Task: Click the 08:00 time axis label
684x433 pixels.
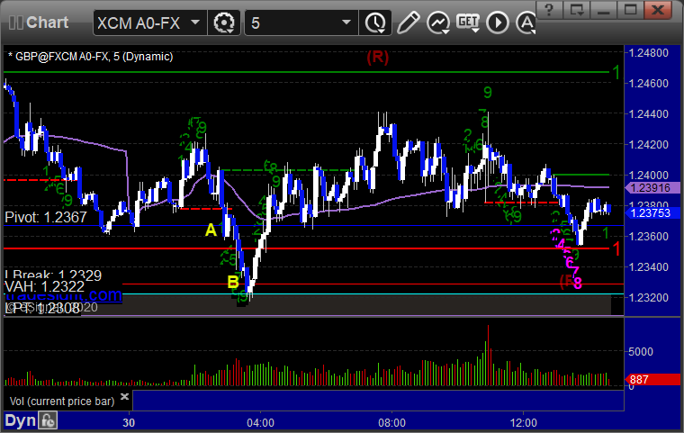Action: click(391, 422)
